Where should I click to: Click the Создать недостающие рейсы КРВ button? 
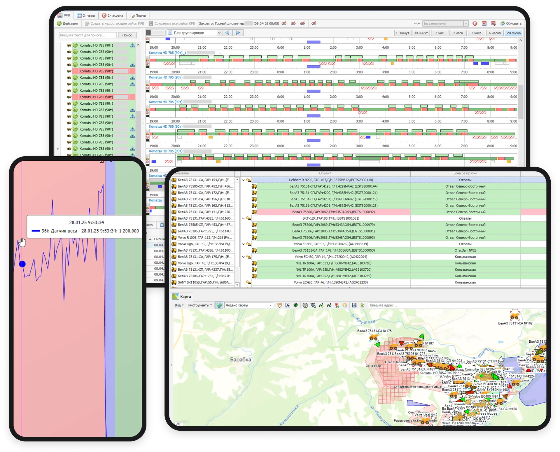pyautogui.click(x=114, y=23)
